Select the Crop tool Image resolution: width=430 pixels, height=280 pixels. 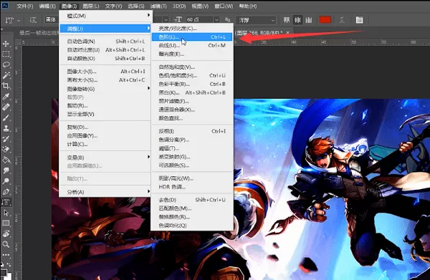point(6,86)
